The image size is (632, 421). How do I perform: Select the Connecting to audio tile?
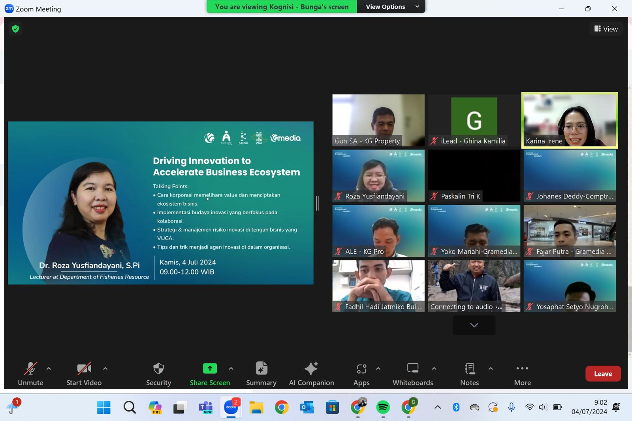(x=474, y=286)
